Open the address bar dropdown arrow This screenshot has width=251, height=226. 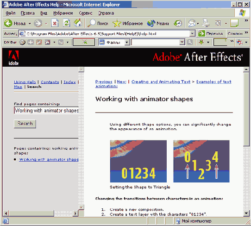tap(192, 34)
